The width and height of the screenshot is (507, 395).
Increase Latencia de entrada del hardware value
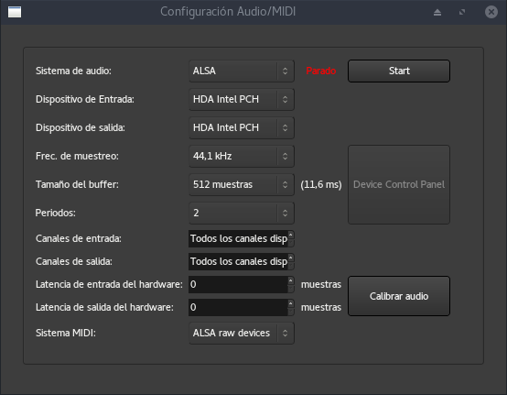tap(291, 280)
